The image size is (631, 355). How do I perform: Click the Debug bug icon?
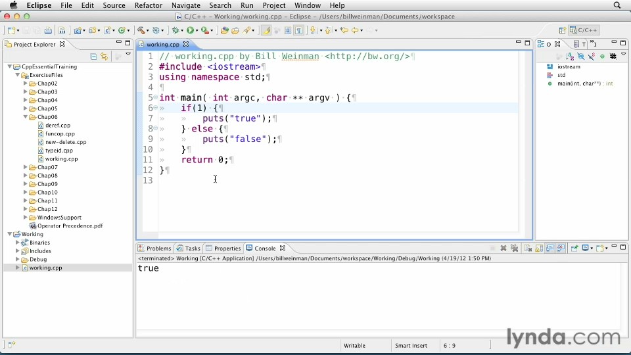(x=175, y=30)
